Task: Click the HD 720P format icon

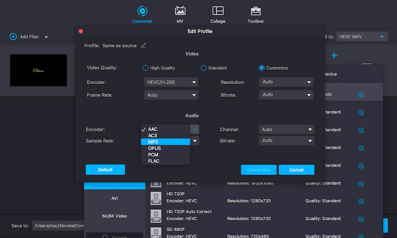Action: coord(156,197)
